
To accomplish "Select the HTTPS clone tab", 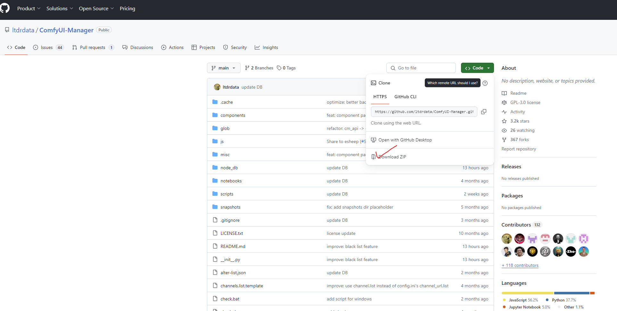I will pyautogui.click(x=380, y=97).
